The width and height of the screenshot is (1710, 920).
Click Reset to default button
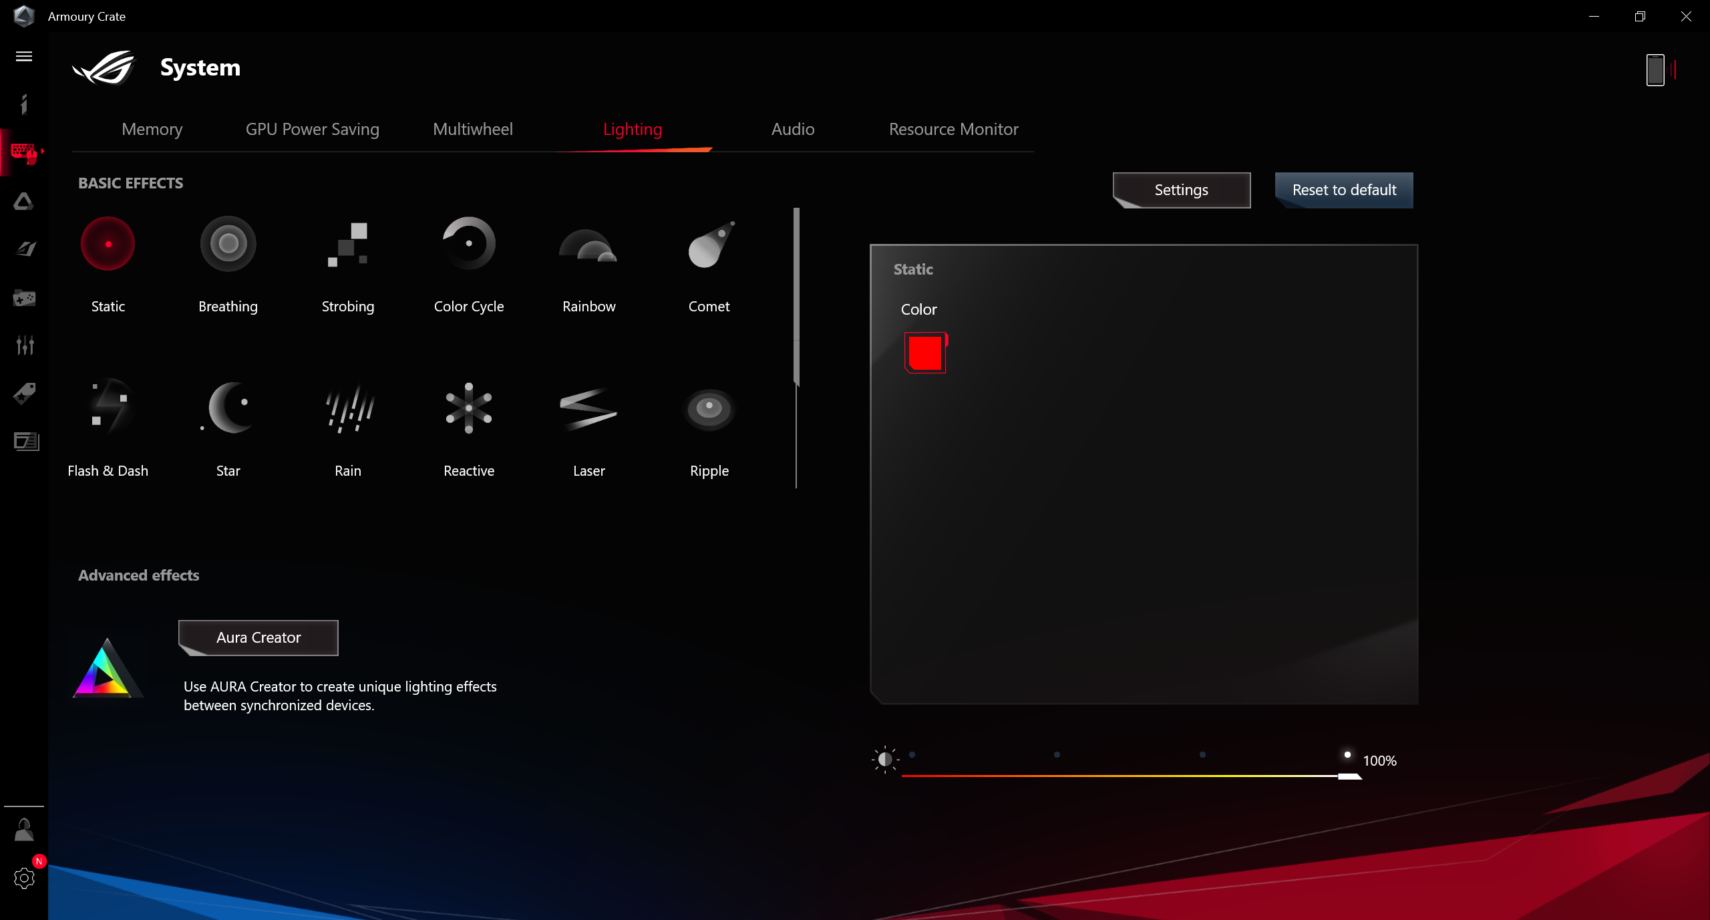[1344, 190]
